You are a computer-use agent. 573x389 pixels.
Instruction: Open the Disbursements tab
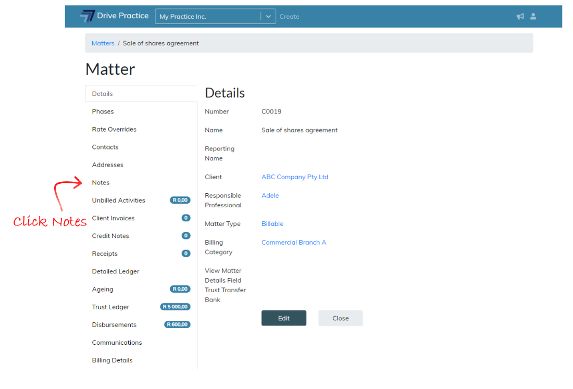[114, 325]
